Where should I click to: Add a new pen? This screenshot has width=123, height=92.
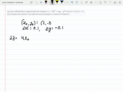pyautogui.click(x=68, y=2)
